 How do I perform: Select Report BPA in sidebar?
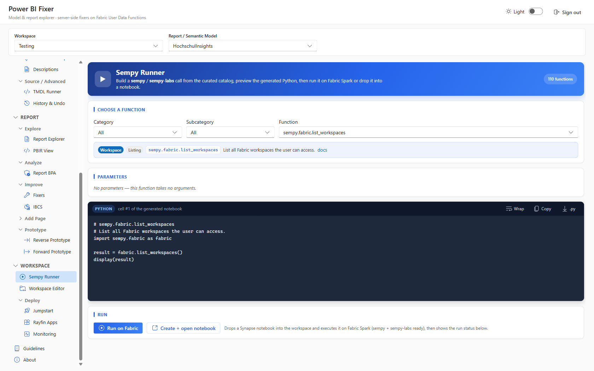[x=45, y=173]
